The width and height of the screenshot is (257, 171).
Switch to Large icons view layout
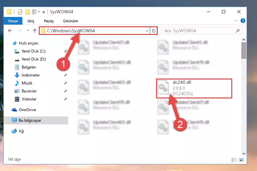[x=242, y=160]
